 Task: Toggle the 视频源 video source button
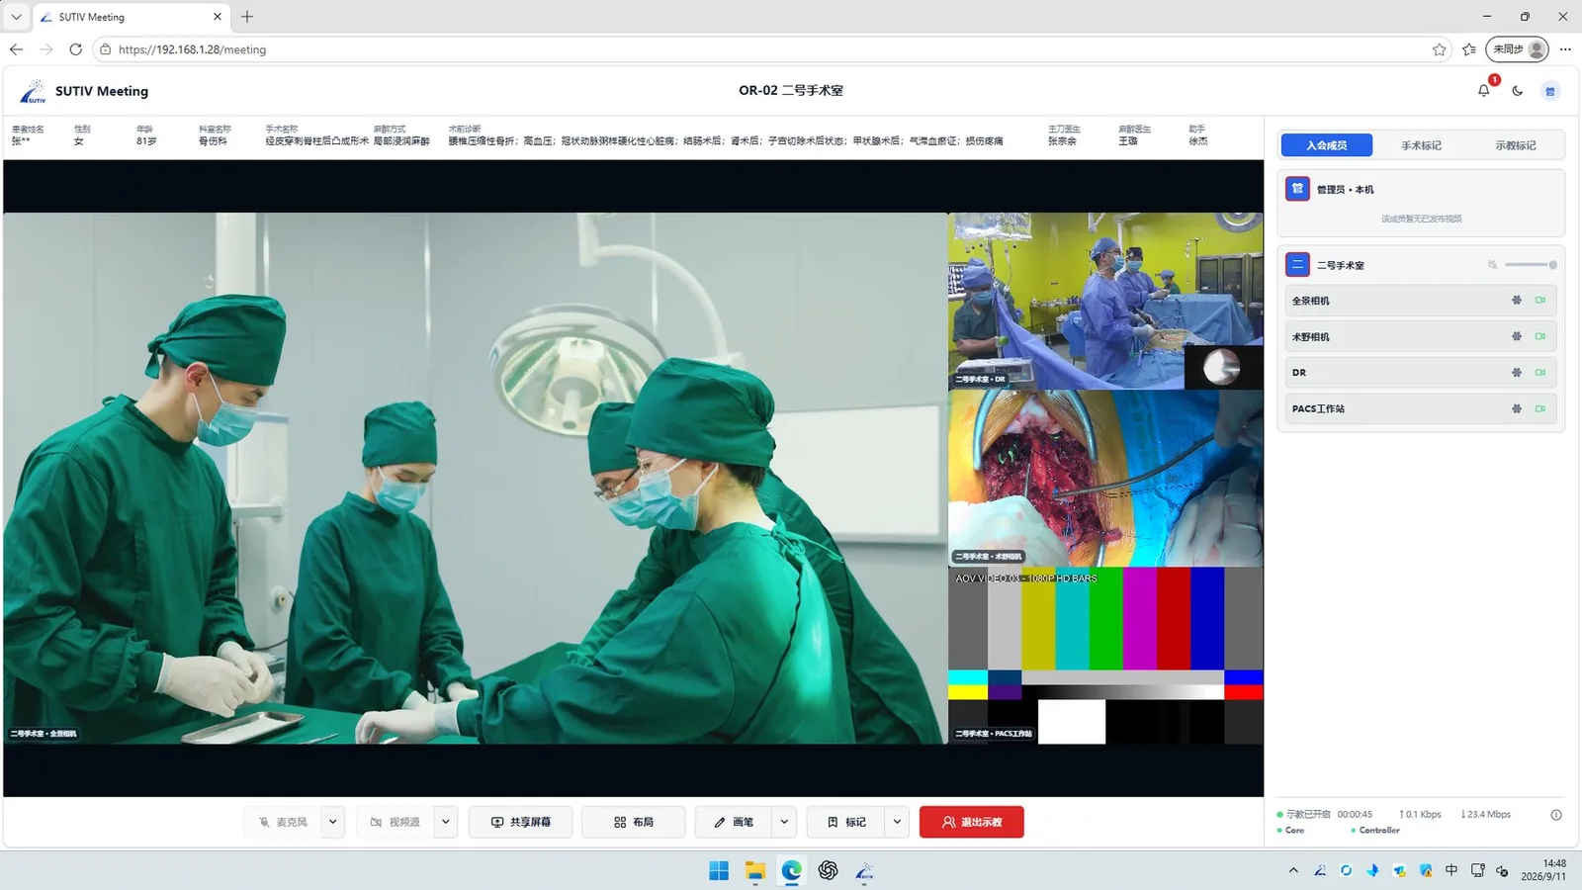395,822
